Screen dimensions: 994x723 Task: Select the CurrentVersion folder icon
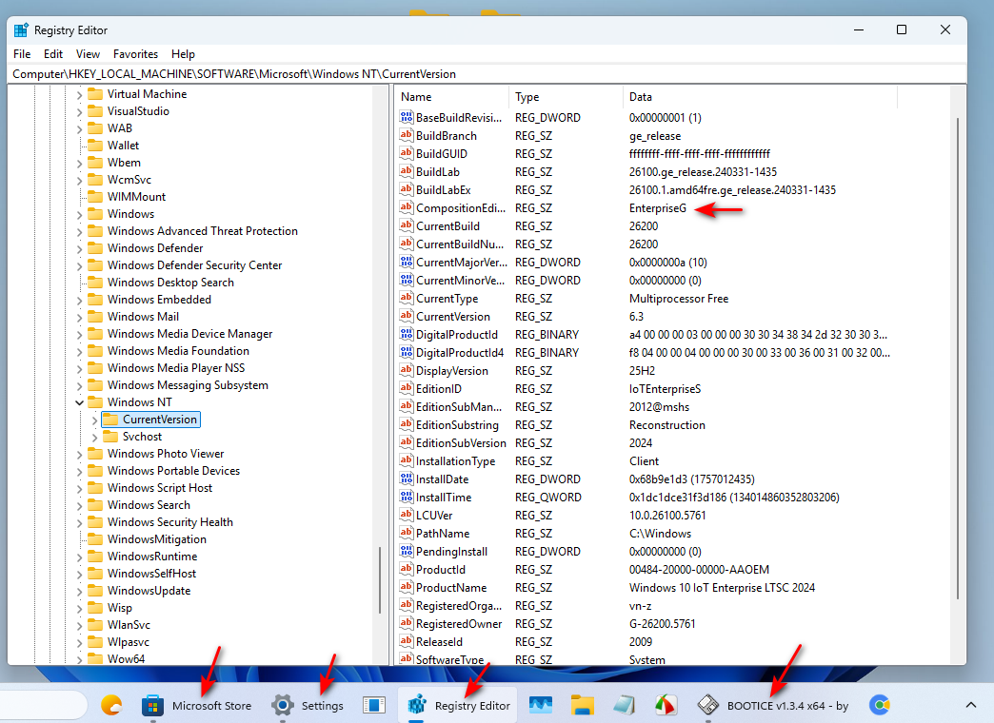point(110,419)
